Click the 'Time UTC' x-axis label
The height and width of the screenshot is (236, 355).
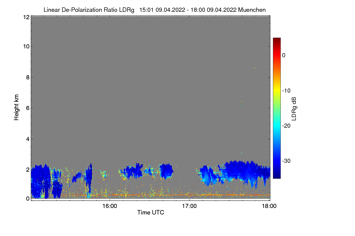click(151, 212)
